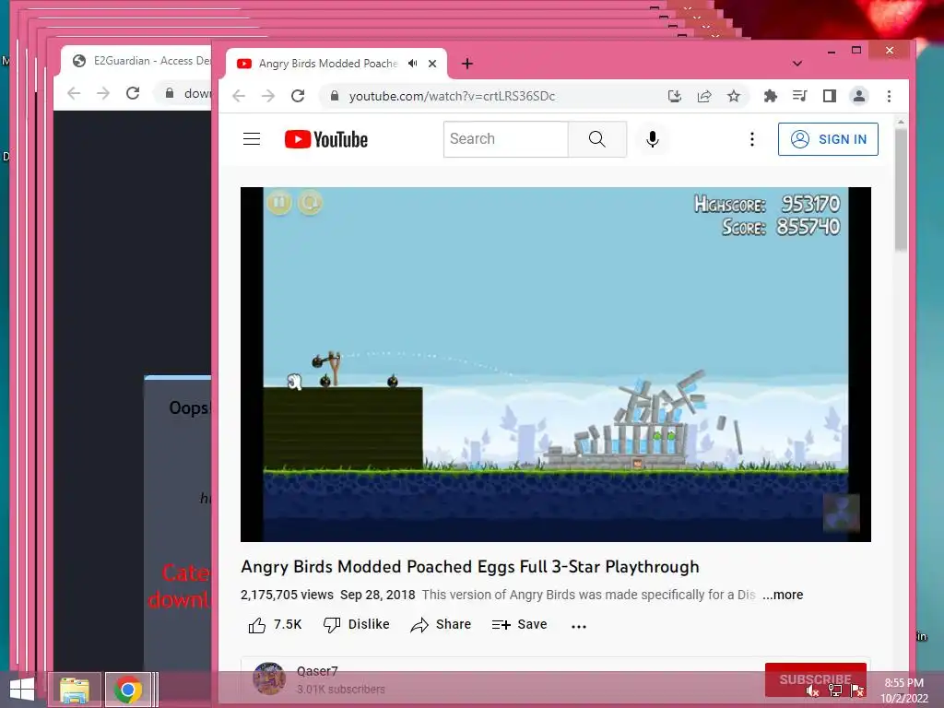
Task: Like the video with thumbs-up 7.5K
Action: (x=275, y=625)
